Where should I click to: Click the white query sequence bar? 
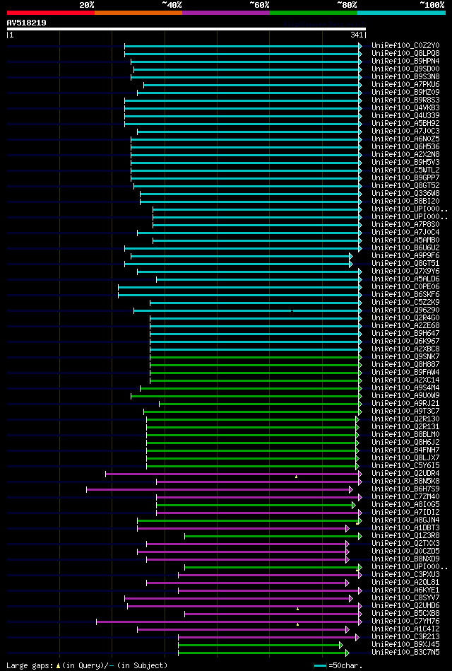pos(186,29)
